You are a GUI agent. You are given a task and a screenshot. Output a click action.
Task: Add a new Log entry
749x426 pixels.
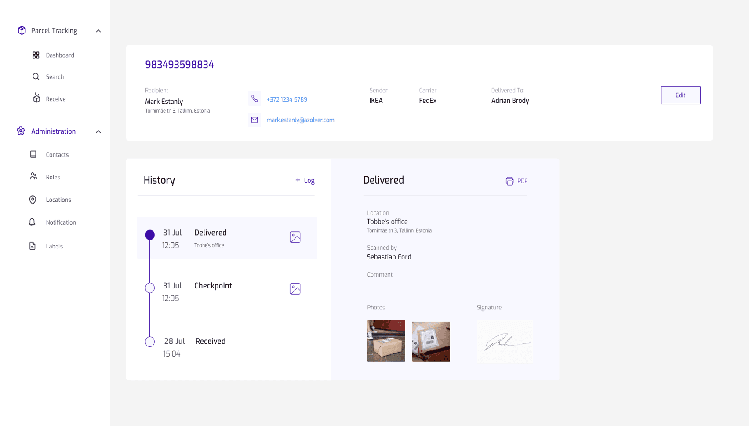(305, 180)
